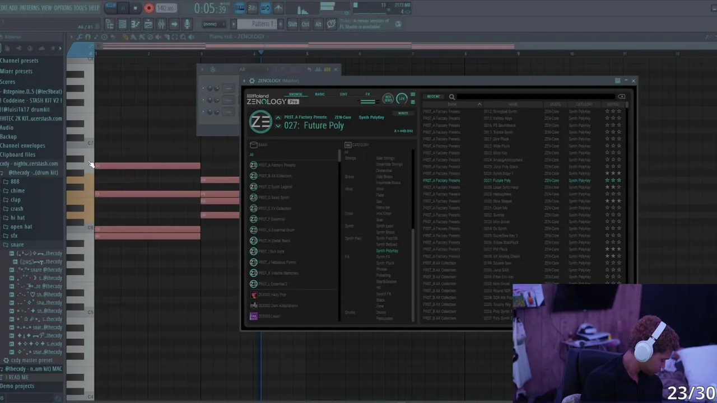Click the WRITE button in ZENOLOGY
Viewport: 717px width, 403px height.
[x=403, y=113]
